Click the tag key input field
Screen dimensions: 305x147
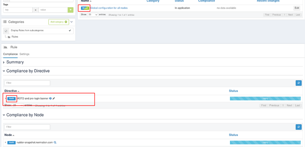[18, 10]
